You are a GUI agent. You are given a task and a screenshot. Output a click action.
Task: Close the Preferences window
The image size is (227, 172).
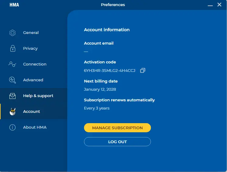point(219,5)
